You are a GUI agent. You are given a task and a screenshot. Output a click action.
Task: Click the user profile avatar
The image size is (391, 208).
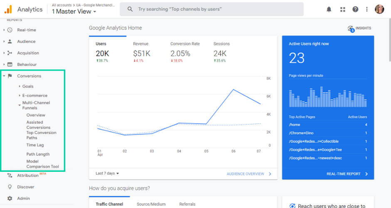click(379, 9)
